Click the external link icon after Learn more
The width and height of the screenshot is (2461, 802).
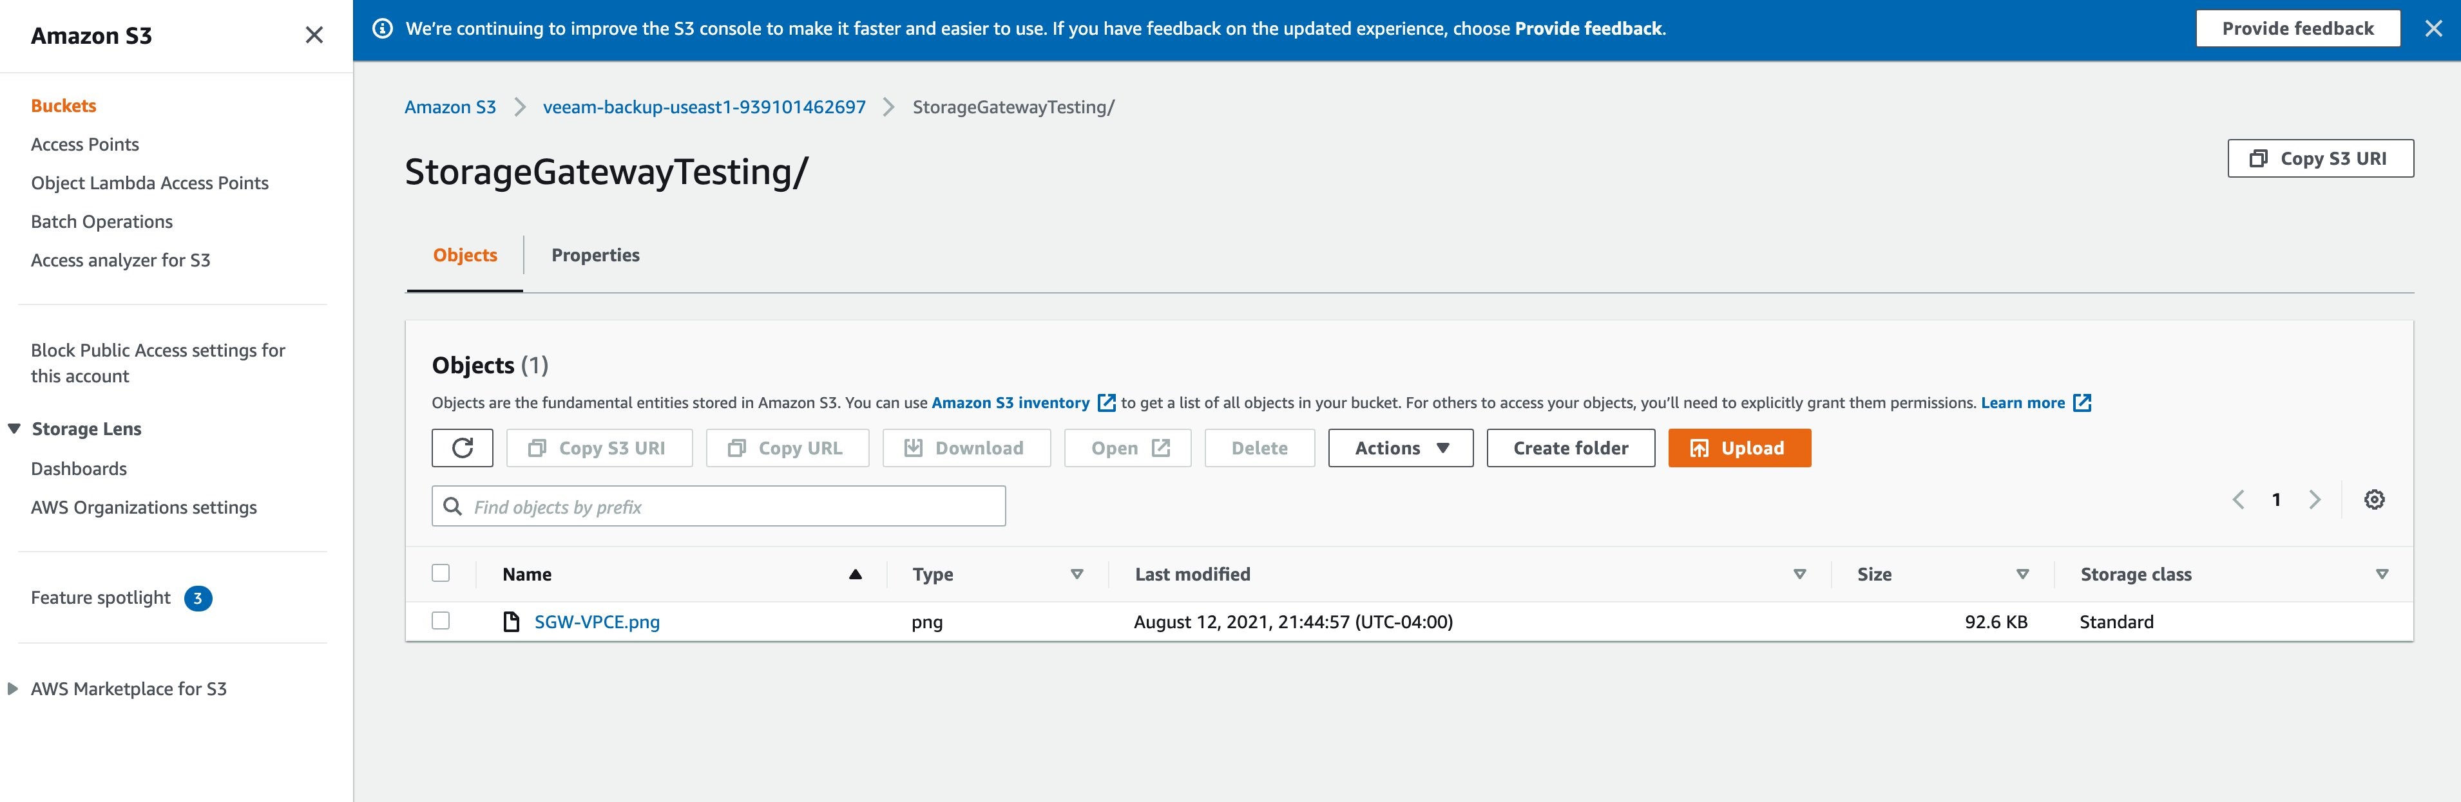2083,403
